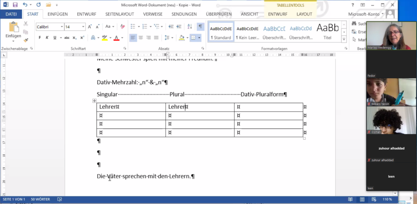Right-align the paragraph
Viewport: 417px width, 204px height.
(148, 38)
